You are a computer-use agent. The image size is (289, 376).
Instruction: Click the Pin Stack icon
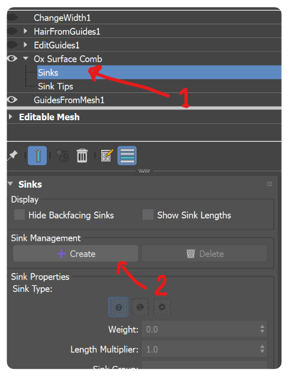pyautogui.click(x=12, y=156)
